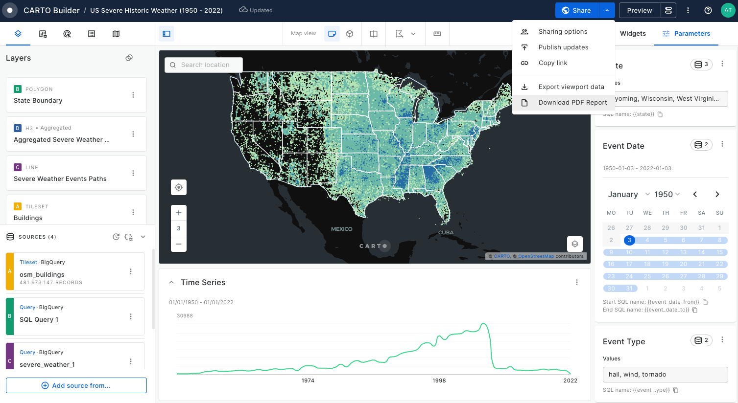Select Download PDF Report menu item
The height and width of the screenshot is (403, 738).
(x=572, y=102)
